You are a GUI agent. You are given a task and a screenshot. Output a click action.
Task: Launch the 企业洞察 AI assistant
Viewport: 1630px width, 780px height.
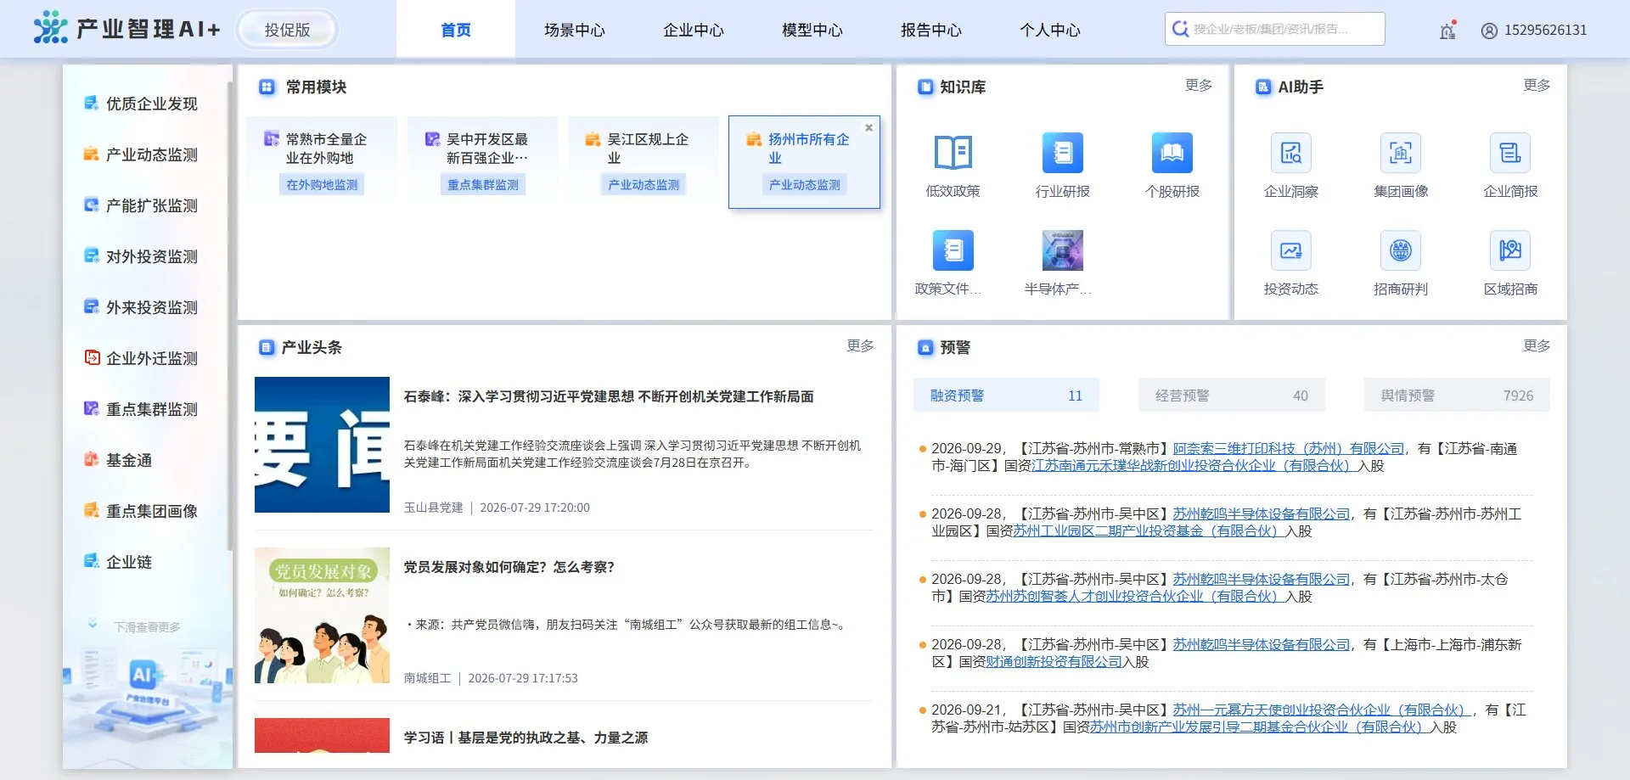pos(1290,154)
